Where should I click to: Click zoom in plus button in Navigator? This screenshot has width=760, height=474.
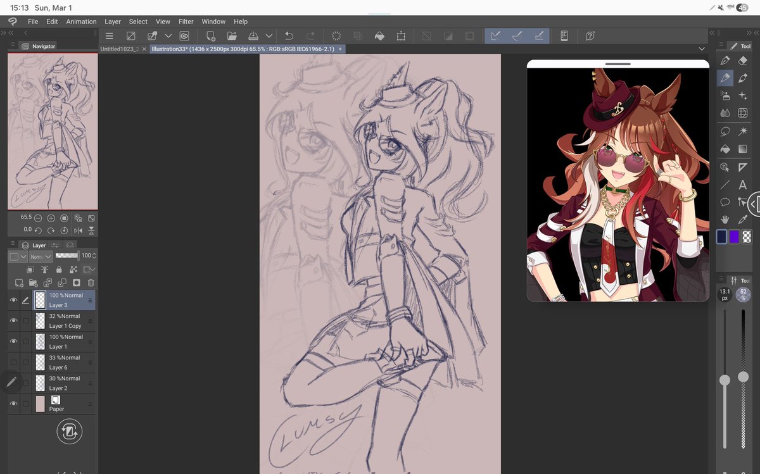pos(51,218)
